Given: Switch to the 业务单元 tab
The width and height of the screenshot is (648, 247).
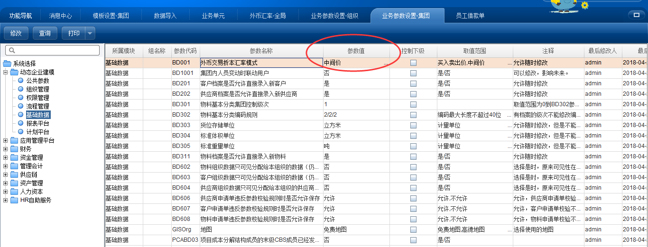Looking at the screenshot, I should (x=213, y=16).
